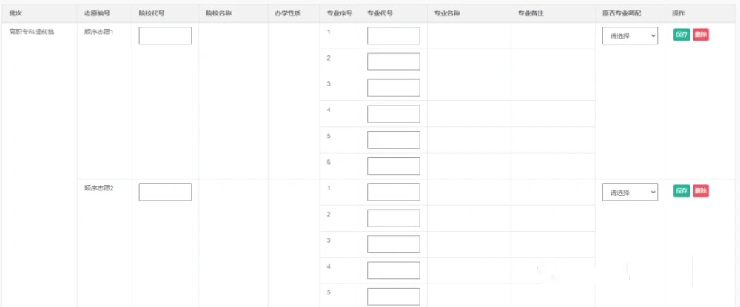This screenshot has height=307, width=740.
Task: Click 专业代号 input of major 5, 顺序志愿2
Action: point(393,297)
